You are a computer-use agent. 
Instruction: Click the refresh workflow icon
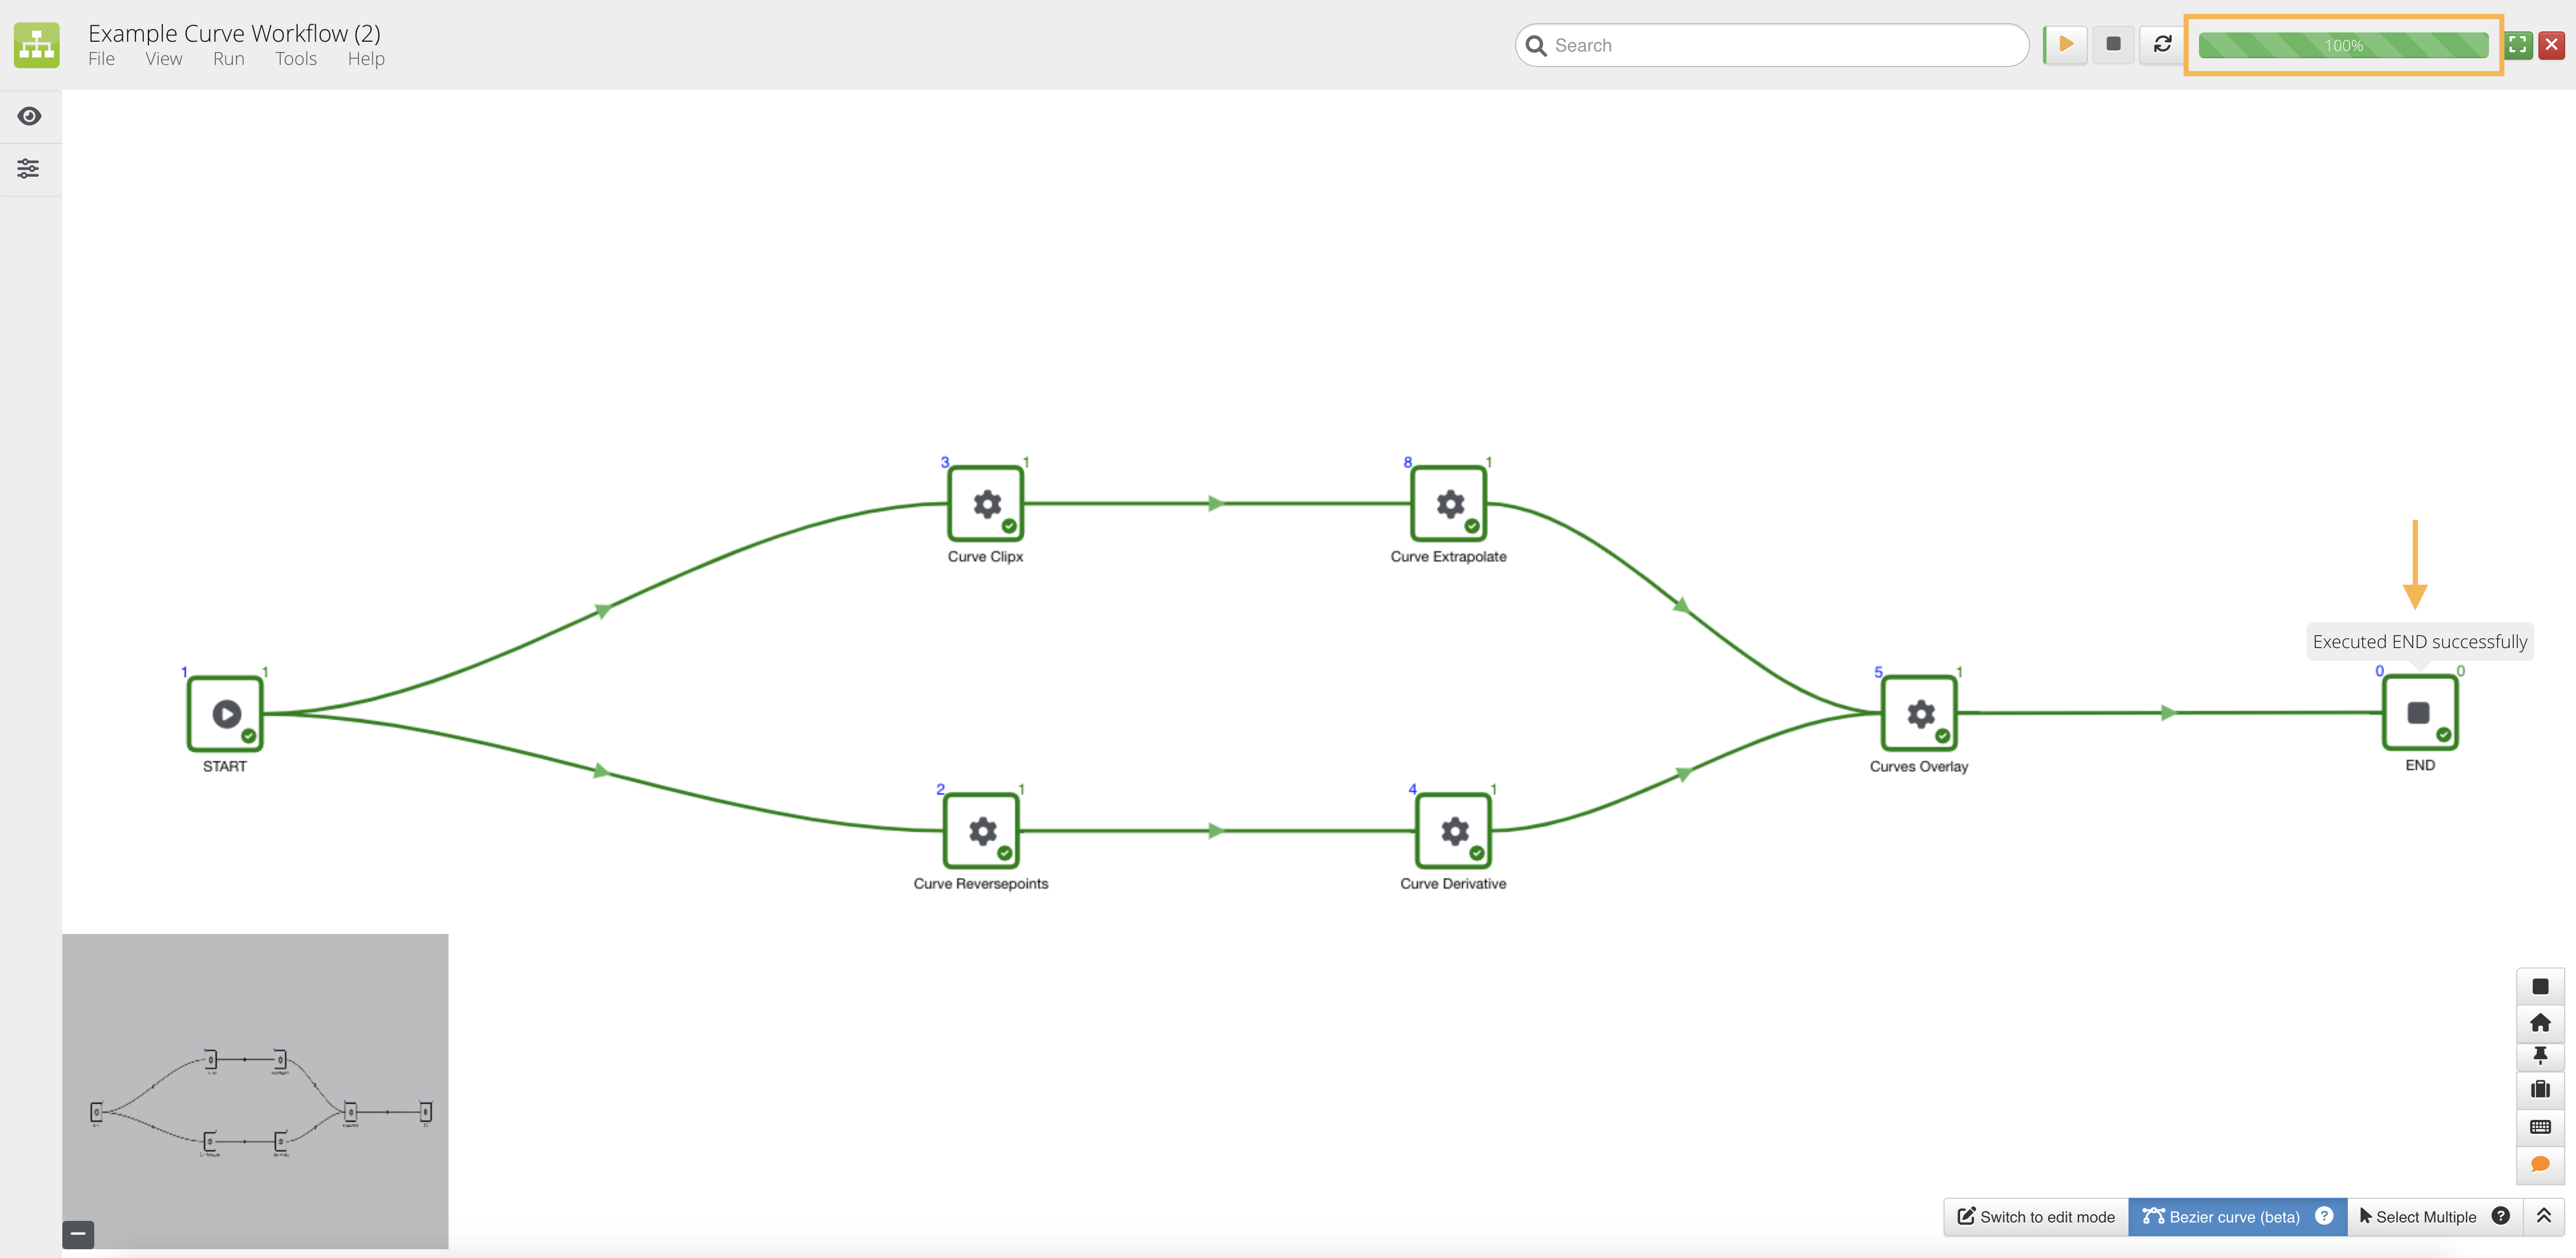click(x=2162, y=45)
